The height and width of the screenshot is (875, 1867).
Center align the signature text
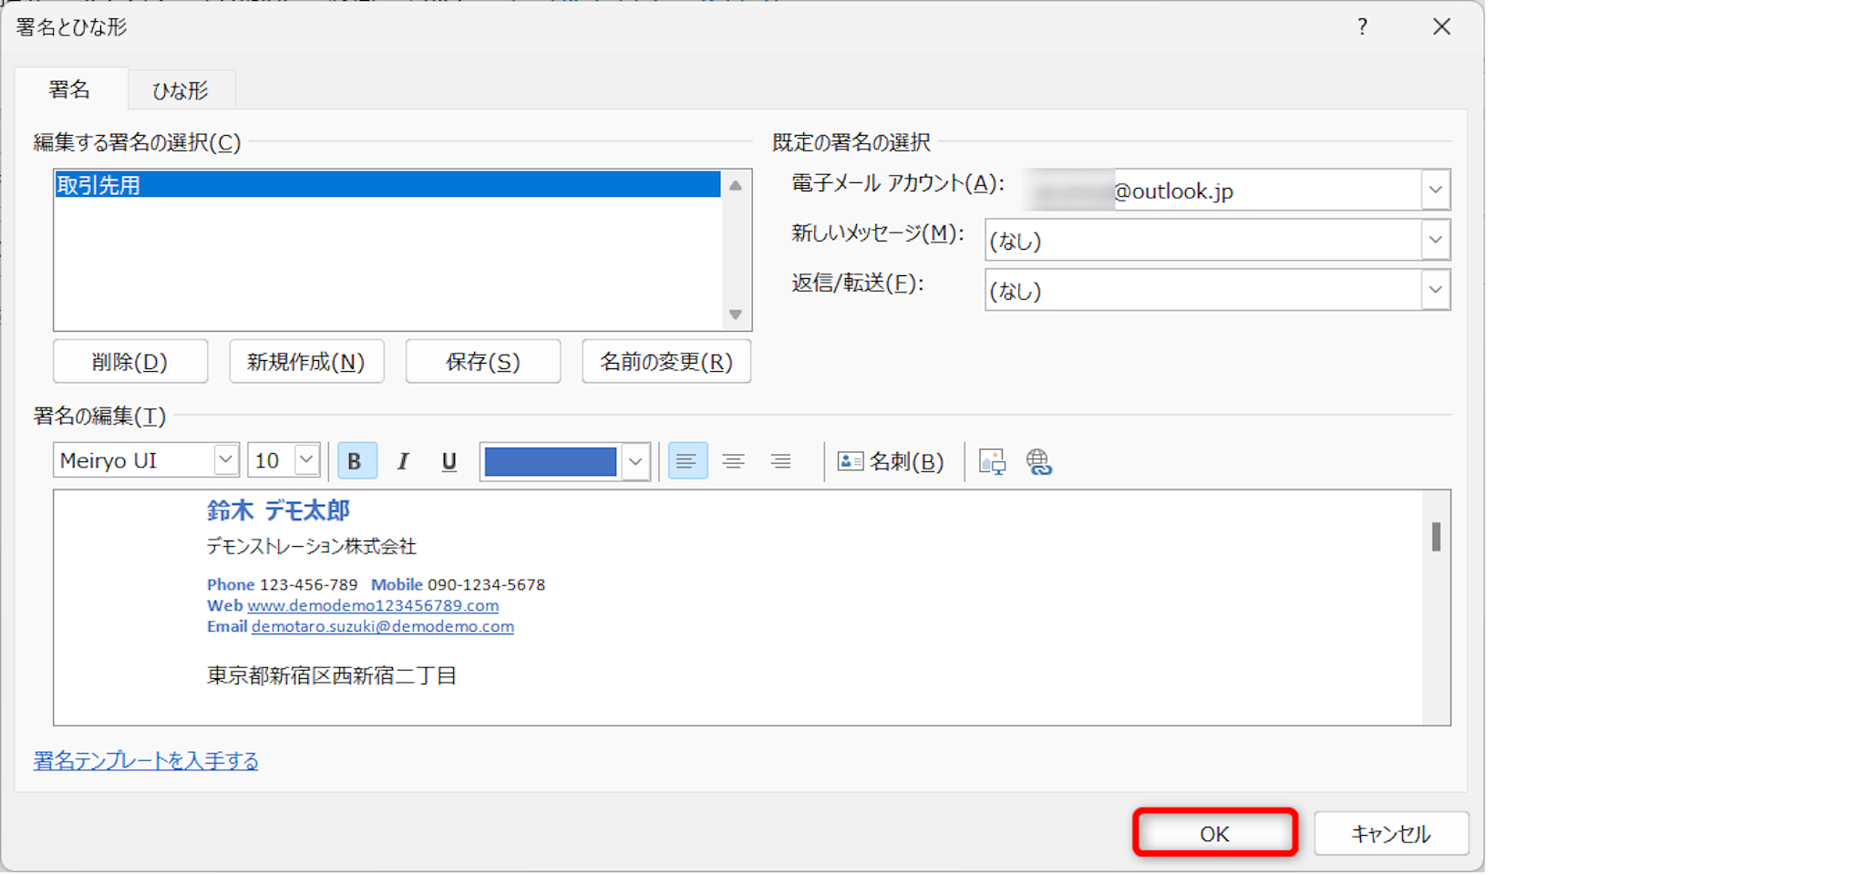click(733, 461)
